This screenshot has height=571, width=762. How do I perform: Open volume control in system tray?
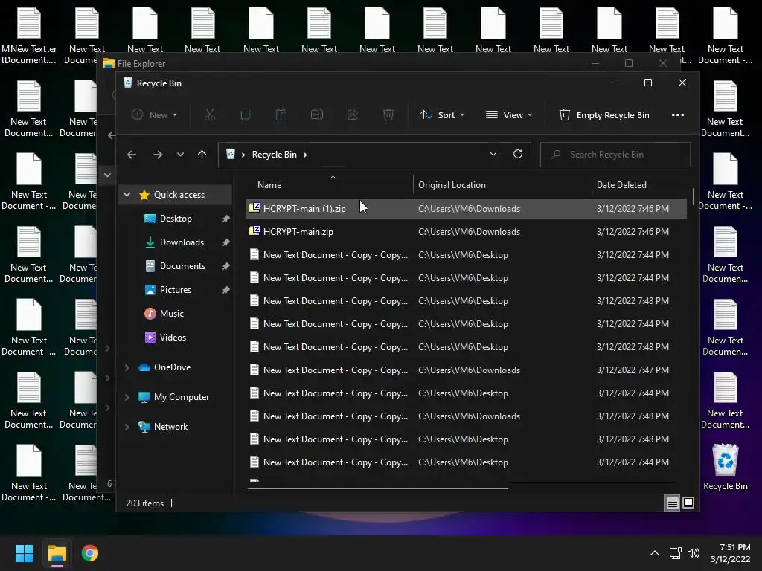(694, 553)
